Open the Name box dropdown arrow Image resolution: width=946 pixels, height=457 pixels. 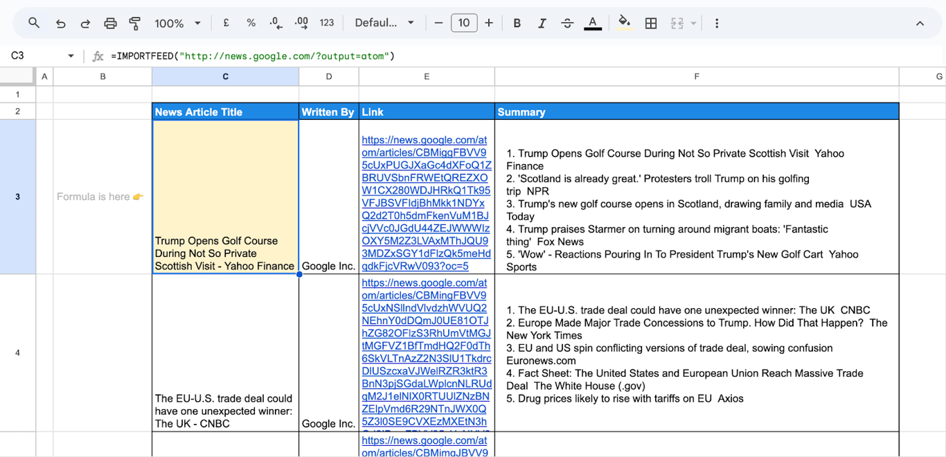click(x=71, y=55)
